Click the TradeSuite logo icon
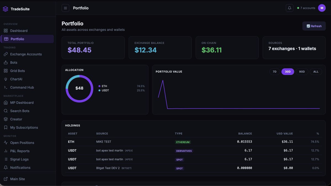331x186 pixels. pos(6,9)
